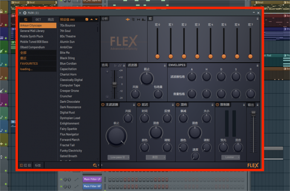Switch to the GET tab
Screen dimensions: 290x191
(38, 20)
